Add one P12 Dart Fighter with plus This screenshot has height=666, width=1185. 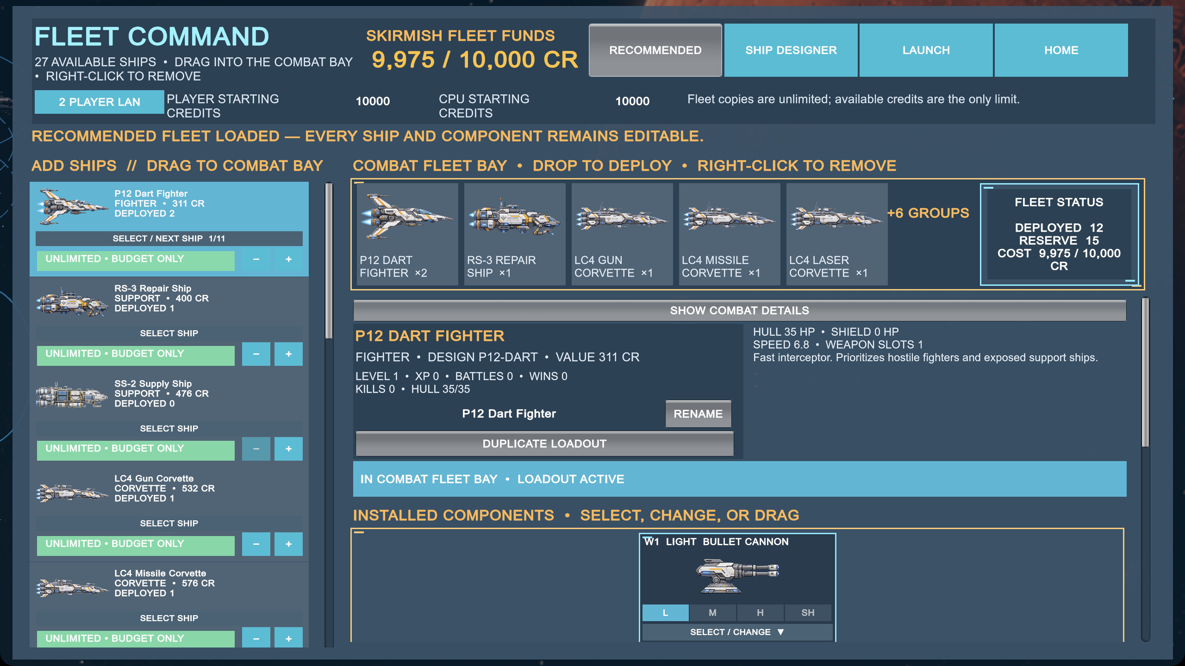pyautogui.click(x=288, y=259)
